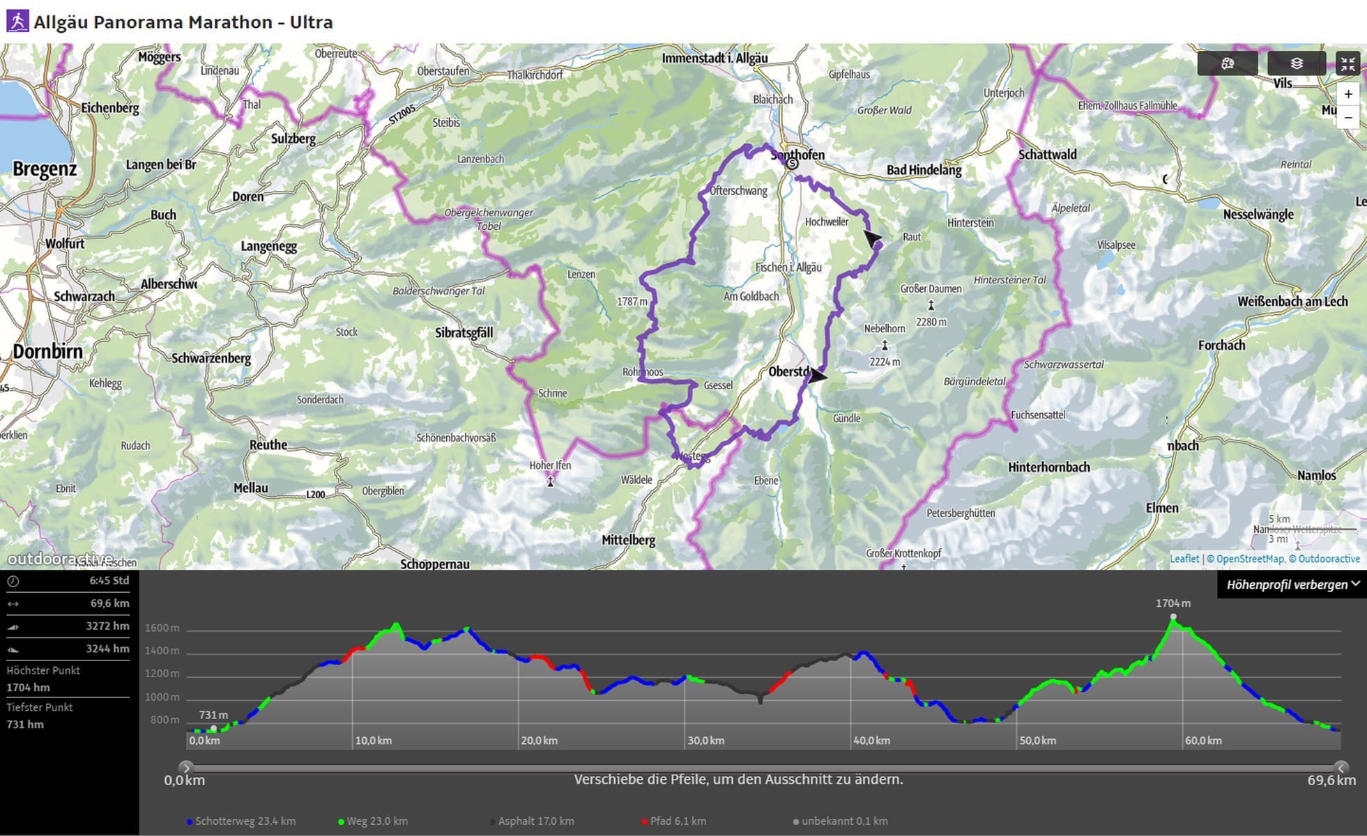The width and height of the screenshot is (1367, 836).
Task: Click the 1704 m highest point marker
Action: click(x=1173, y=617)
